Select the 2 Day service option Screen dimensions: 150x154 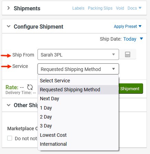[x=78, y=117]
